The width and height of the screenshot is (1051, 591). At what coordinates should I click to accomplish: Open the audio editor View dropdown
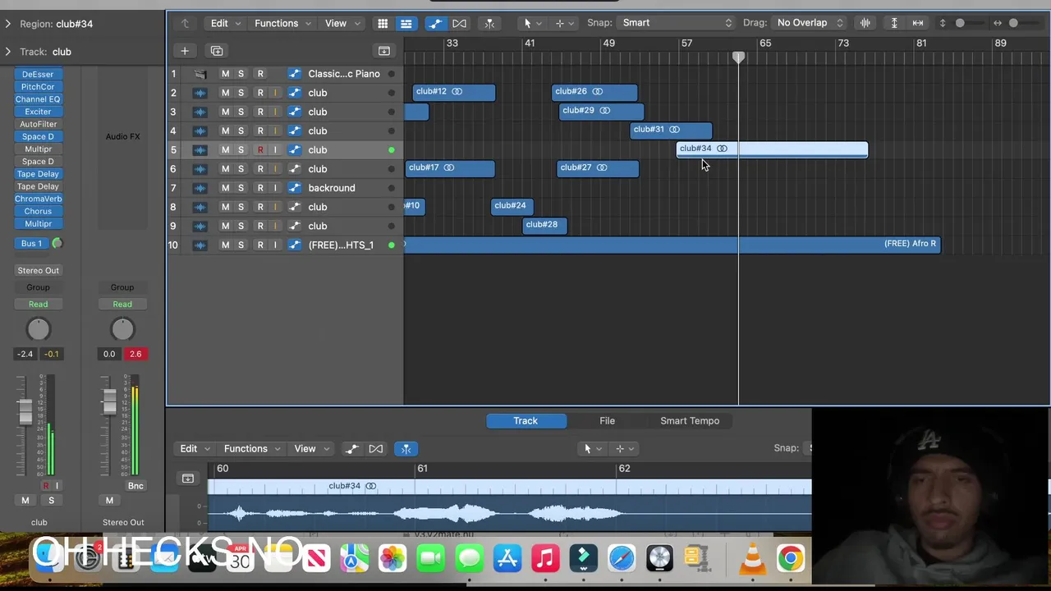[x=310, y=448]
